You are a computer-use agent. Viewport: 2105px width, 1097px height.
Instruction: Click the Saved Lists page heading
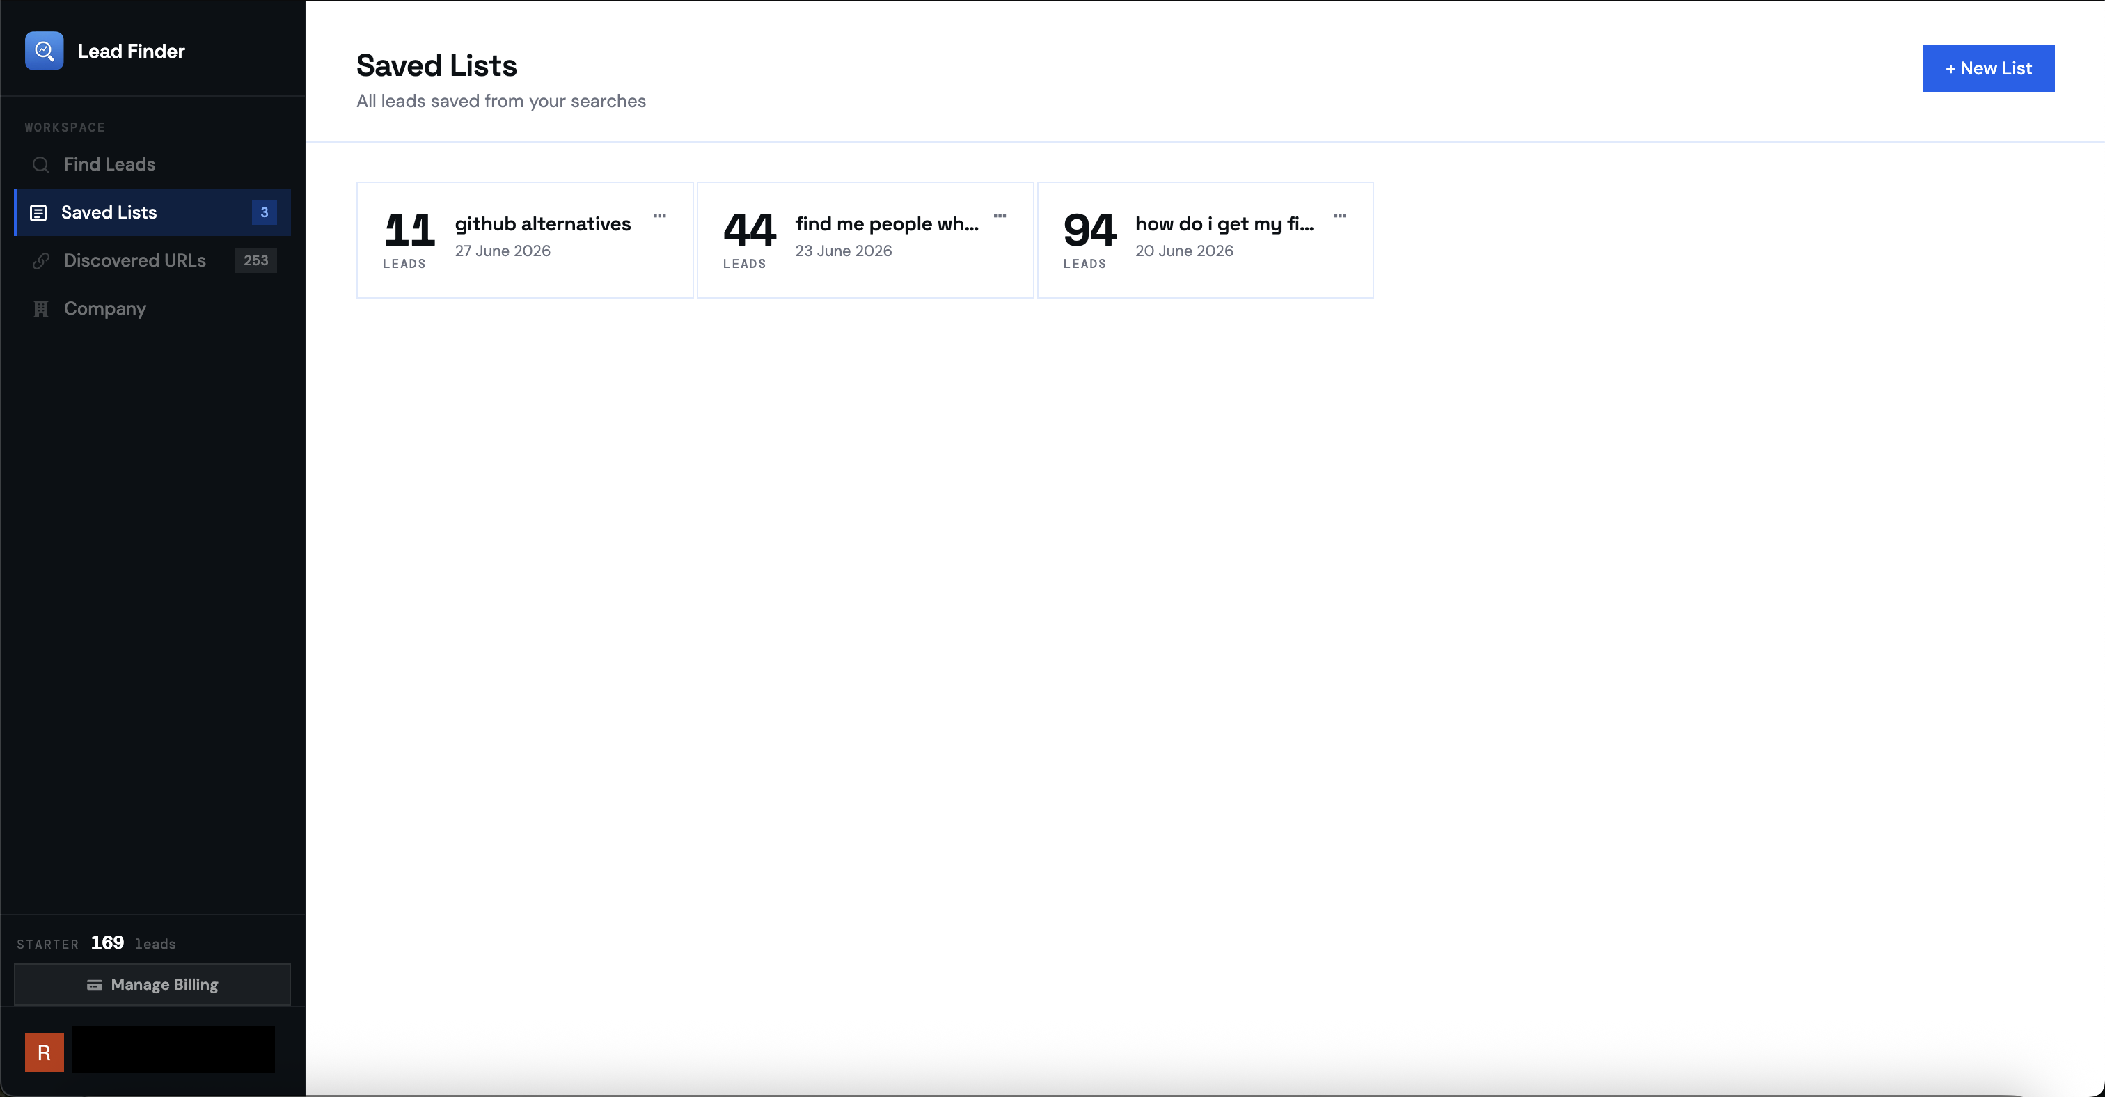(x=436, y=66)
